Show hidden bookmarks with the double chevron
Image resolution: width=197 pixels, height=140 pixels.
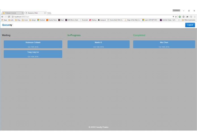coord(179,20)
